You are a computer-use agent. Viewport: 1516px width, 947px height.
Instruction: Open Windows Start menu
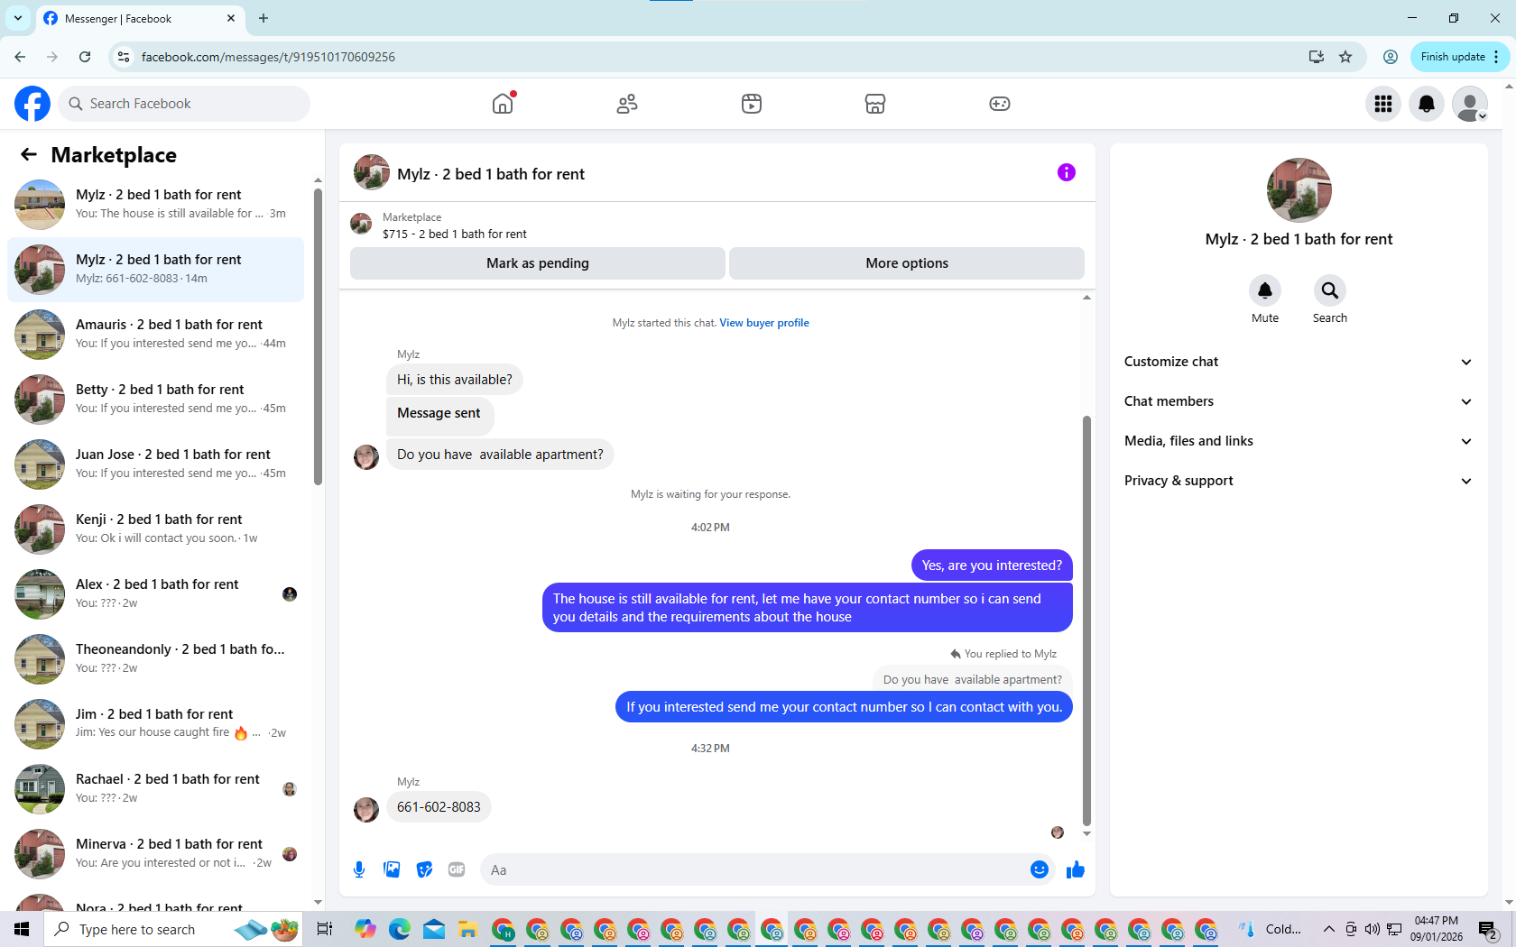point(22,929)
